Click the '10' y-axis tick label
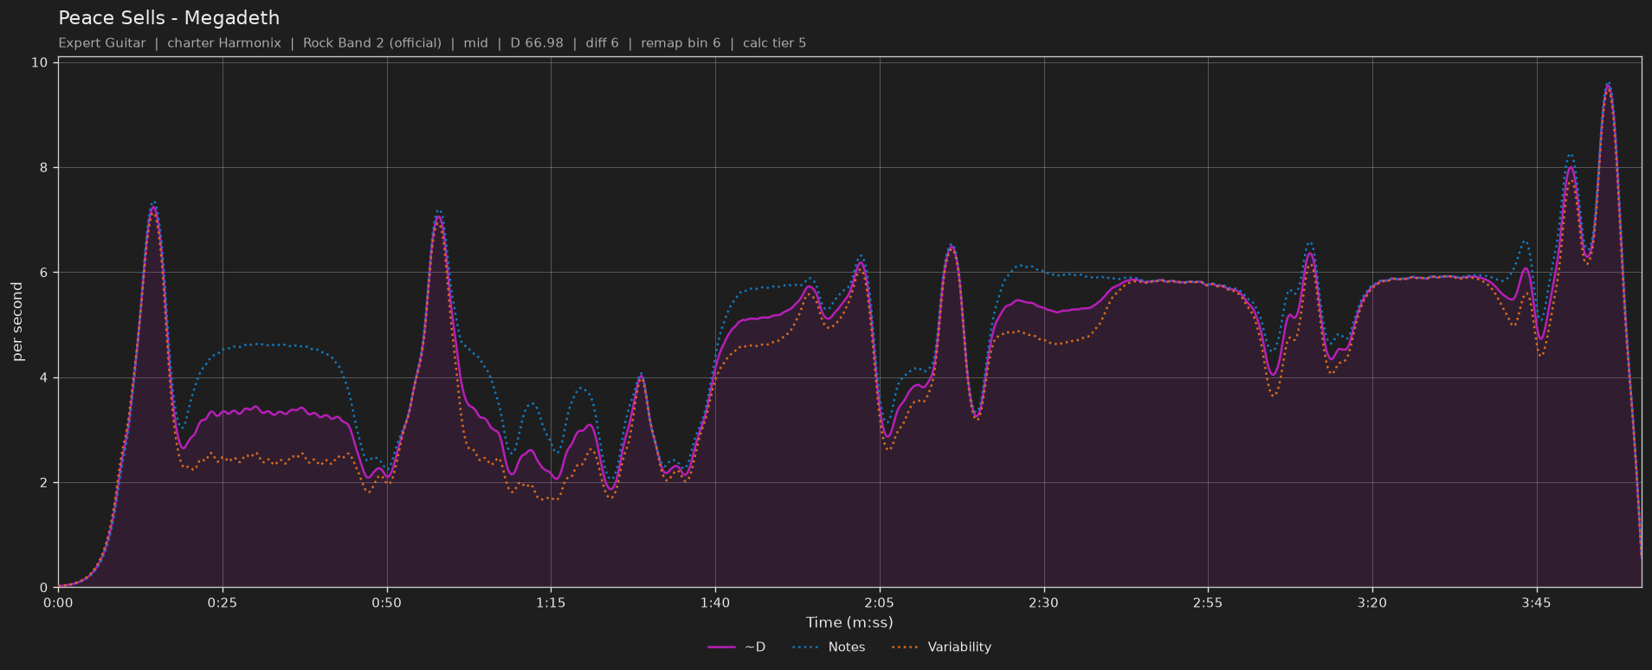Viewport: 1652px width, 670px height. (x=39, y=62)
